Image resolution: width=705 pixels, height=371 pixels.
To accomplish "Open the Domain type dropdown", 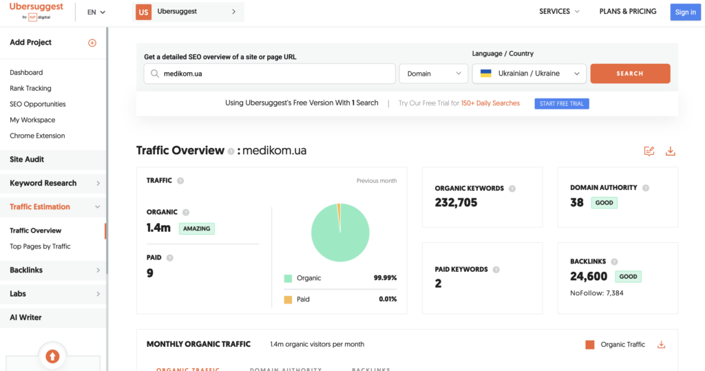I will [434, 73].
